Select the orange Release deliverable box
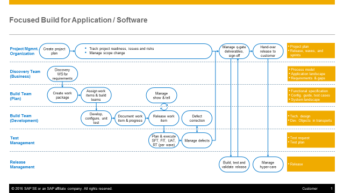 [311, 164]
